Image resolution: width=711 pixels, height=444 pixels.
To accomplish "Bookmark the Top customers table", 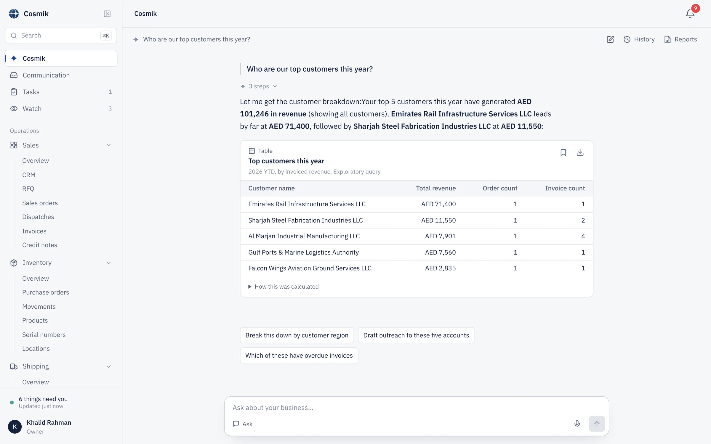I will (563, 152).
